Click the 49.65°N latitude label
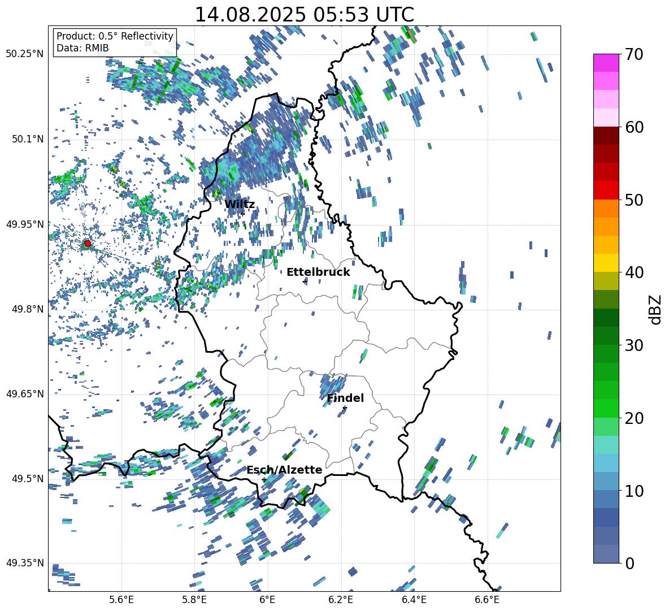The image size is (669, 611). point(25,393)
